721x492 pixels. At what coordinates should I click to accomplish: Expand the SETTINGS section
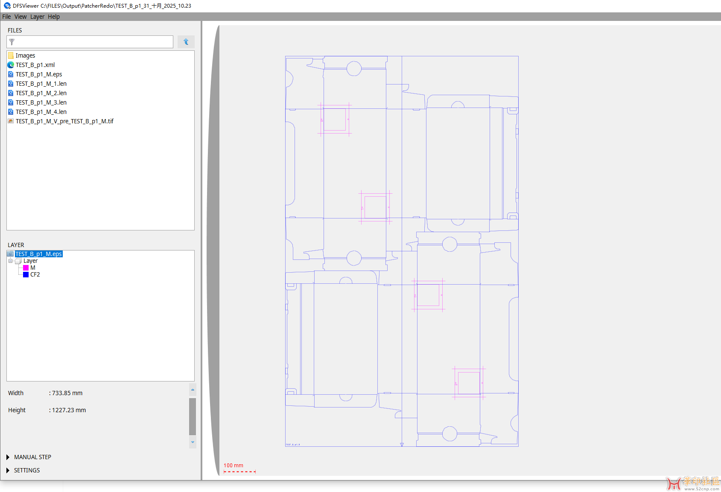tap(8, 470)
